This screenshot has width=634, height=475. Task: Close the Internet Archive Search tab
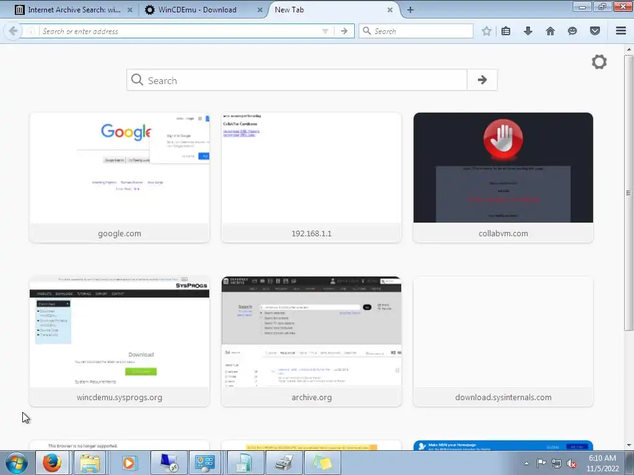pyautogui.click(x=130, y=10)
